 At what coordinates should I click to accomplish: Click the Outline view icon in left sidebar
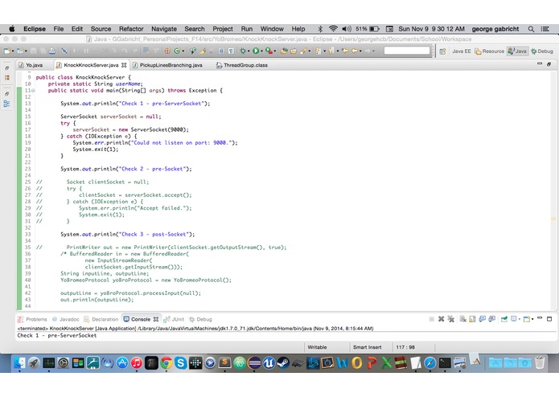[x=6, y=104]
